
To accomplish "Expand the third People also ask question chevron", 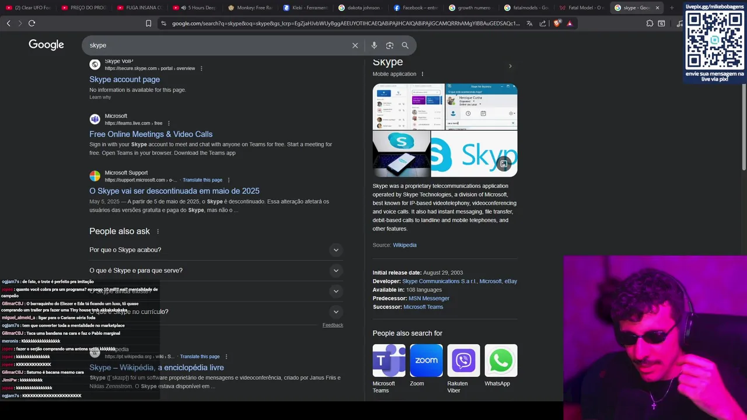I will click(336, 291).
